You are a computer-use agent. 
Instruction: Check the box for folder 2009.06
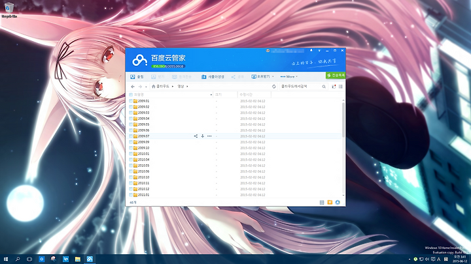click(131, 130)
